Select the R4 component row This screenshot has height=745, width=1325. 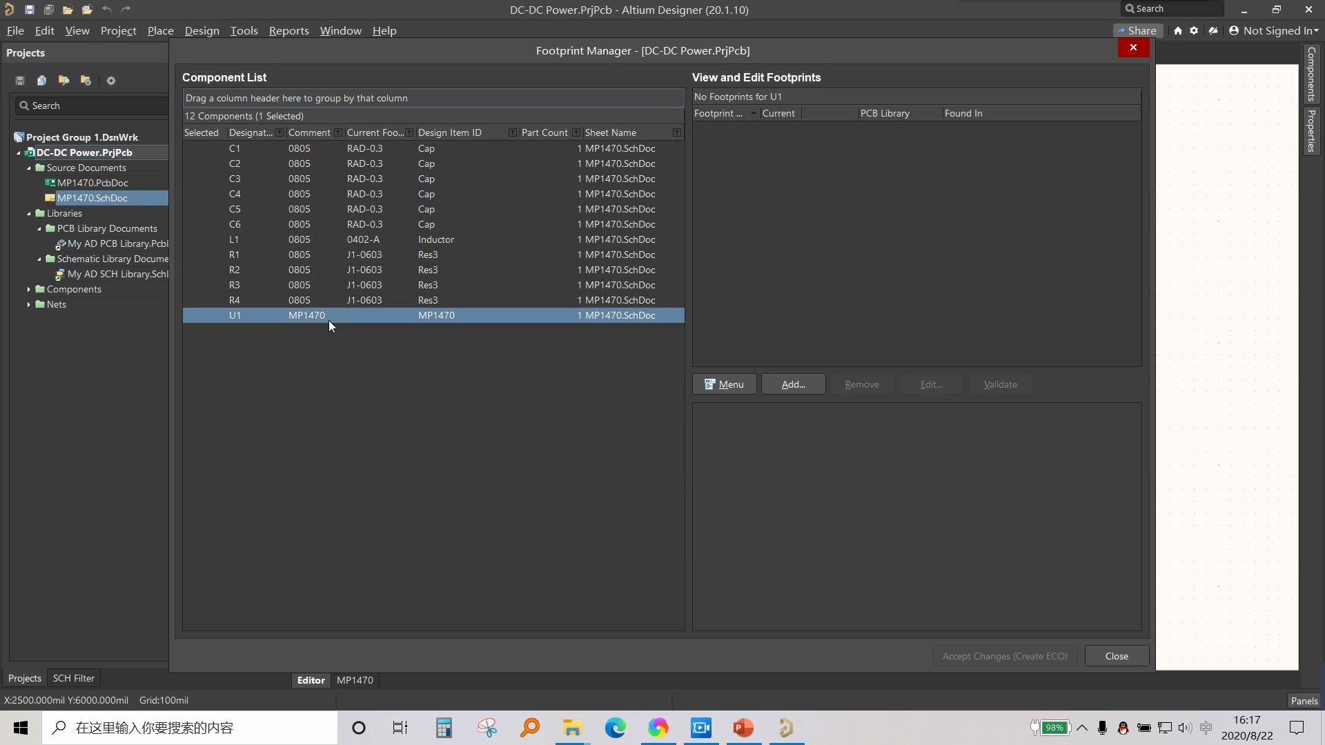[433, 300]
